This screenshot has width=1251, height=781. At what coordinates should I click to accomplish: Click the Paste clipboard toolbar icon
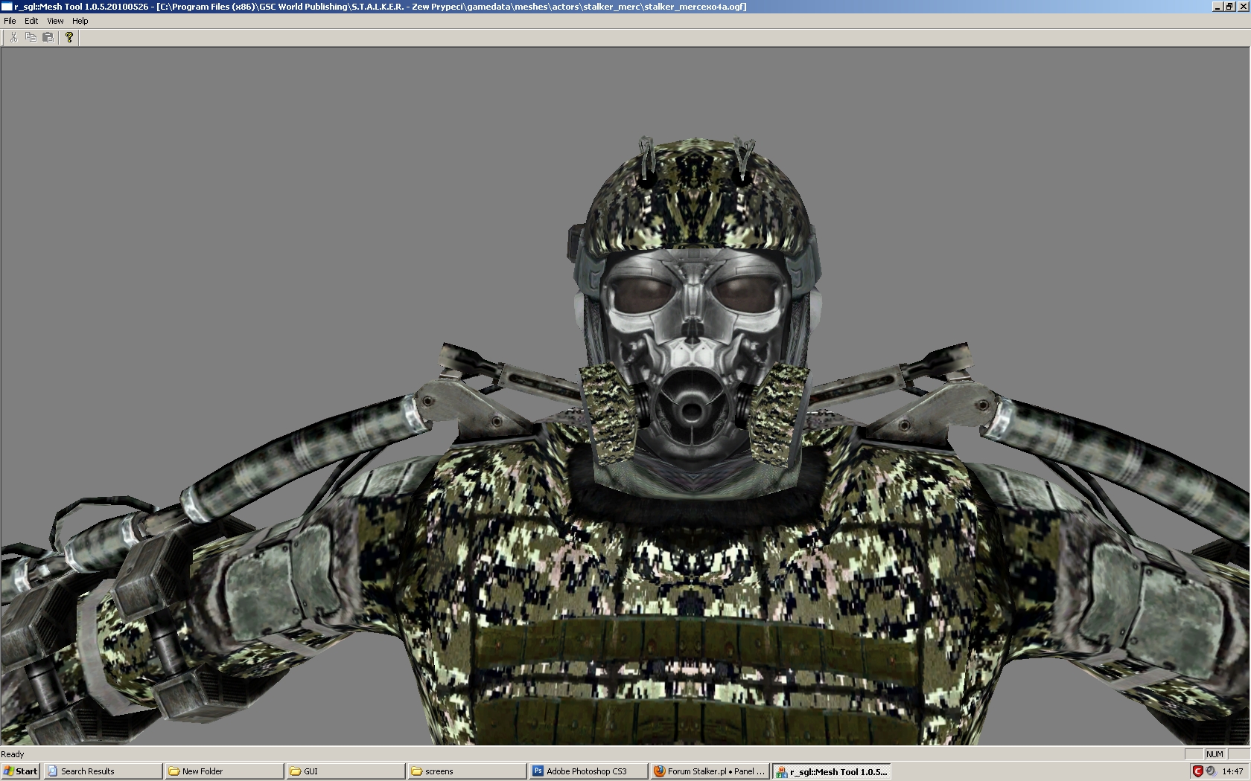[x=48, y=37]
